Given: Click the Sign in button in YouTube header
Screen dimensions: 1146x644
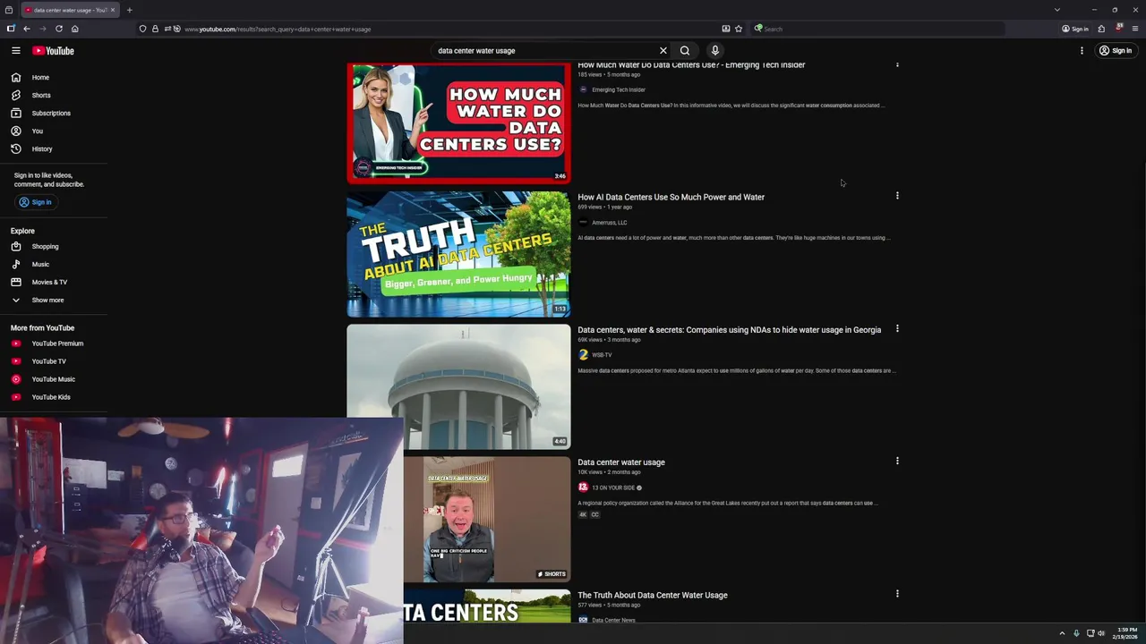Looking at the screenshot, I should coord(1116,51).
